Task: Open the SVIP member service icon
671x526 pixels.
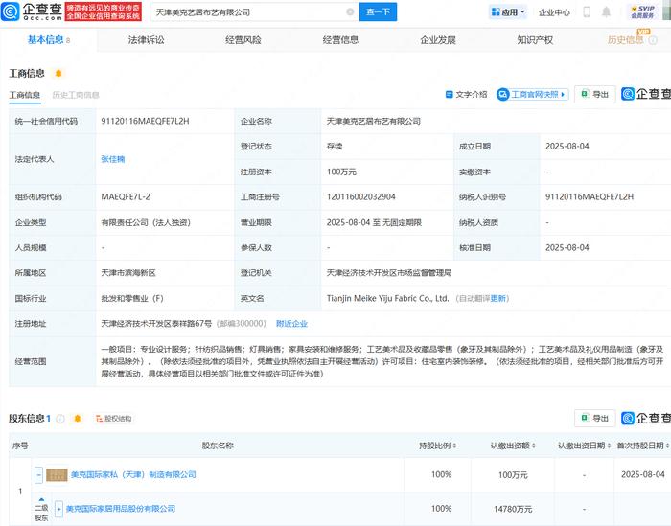Action: point(643,11)
